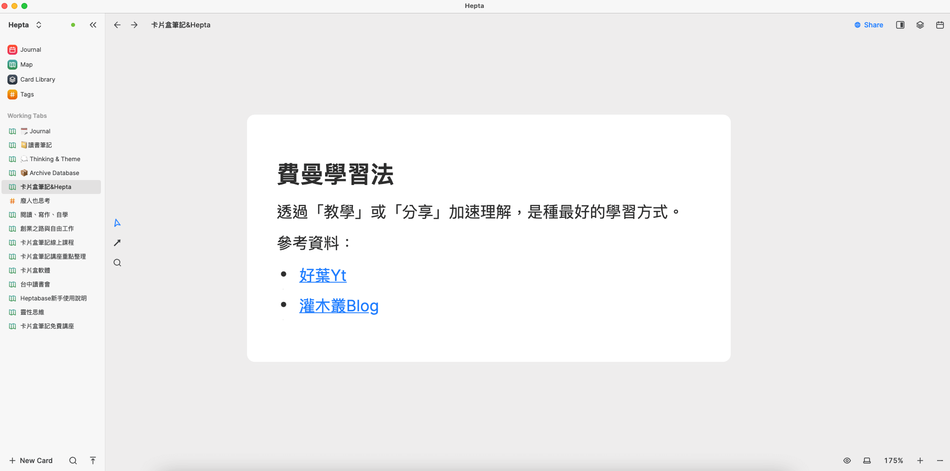Toggle the right sidebar panel

(900, 25)
